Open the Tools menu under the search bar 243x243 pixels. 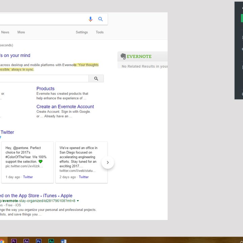click(x=100, y=32)
